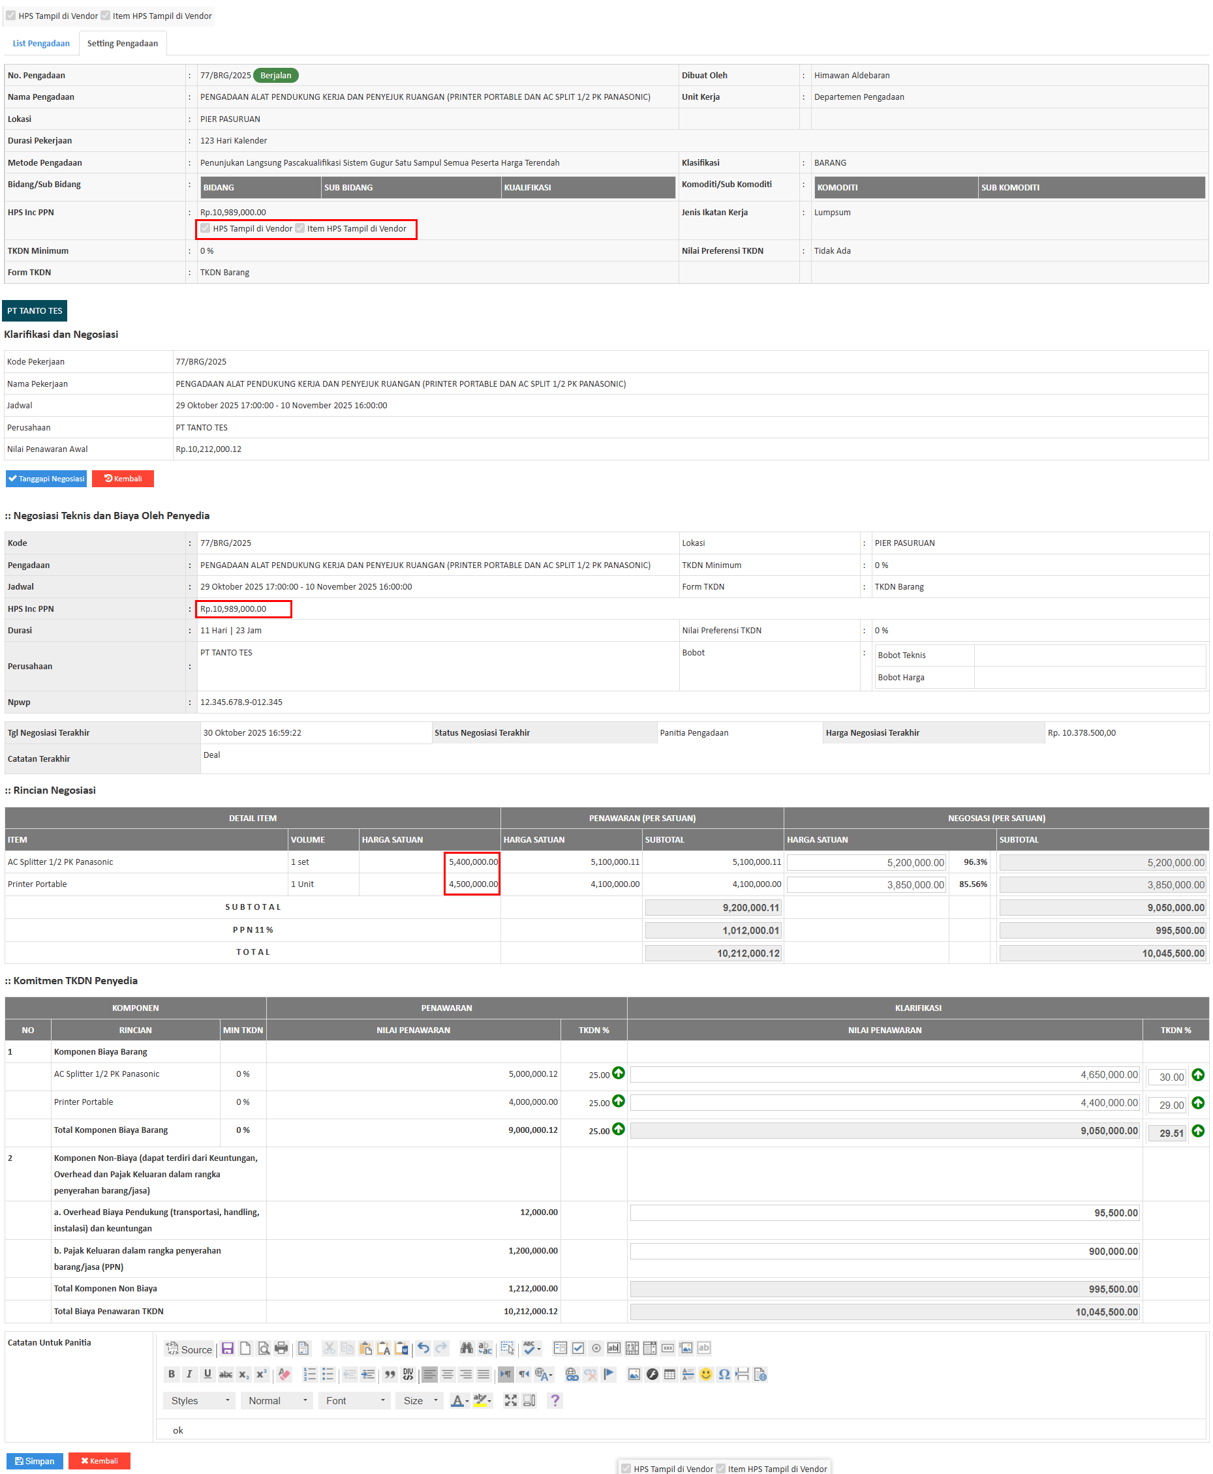
Task: Click the editor text area containing ok
Action: tap(681, 1429)
